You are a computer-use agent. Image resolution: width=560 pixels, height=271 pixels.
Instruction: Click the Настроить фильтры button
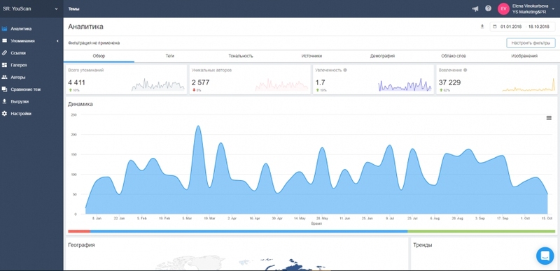pos(531,43)
